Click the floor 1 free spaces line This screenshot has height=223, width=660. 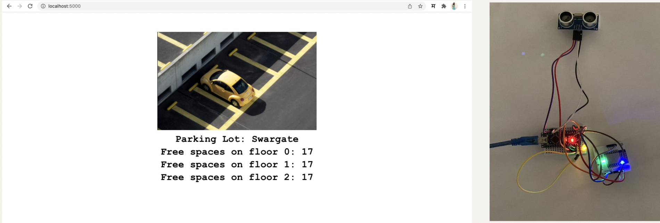click(x=237, y=164)
